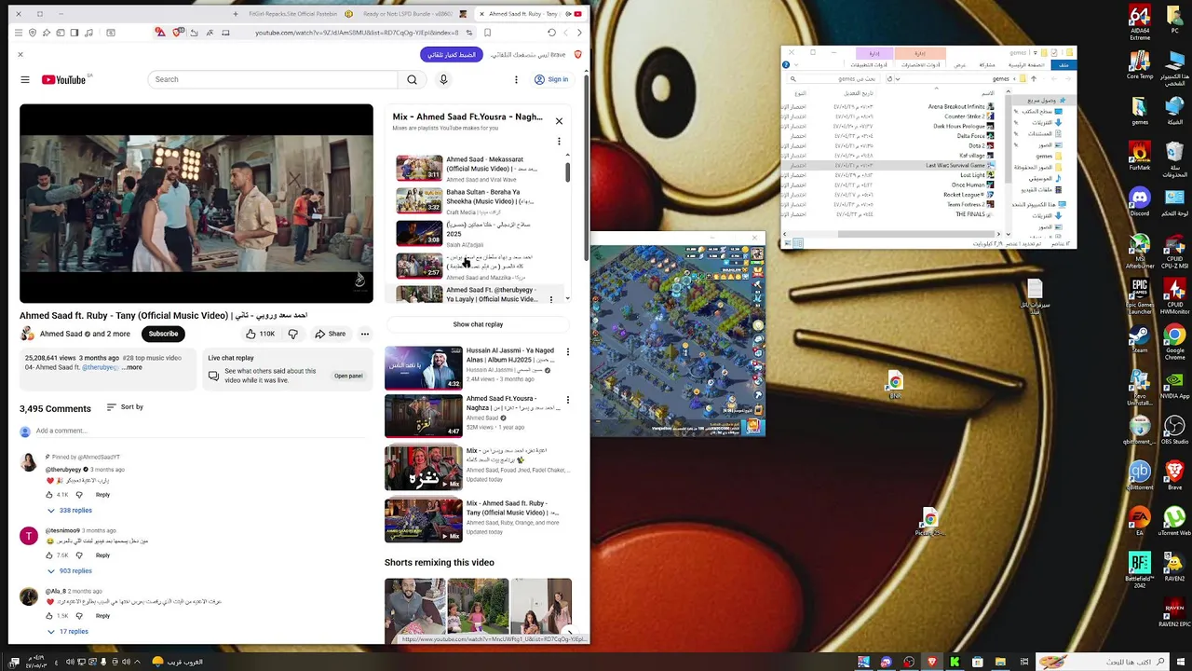
Task: Go to the YouTube home logo
Action: (63, 79)
